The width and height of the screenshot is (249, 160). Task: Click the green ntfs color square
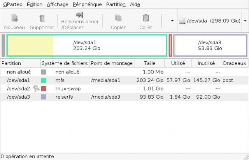(44, 80)
